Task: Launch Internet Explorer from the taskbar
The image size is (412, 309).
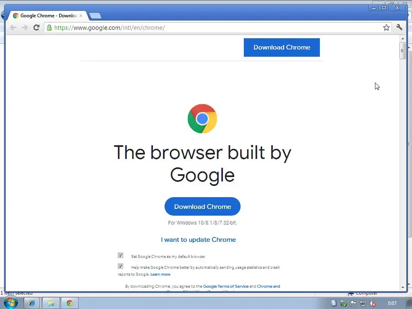Action: (x=31, y=303)
